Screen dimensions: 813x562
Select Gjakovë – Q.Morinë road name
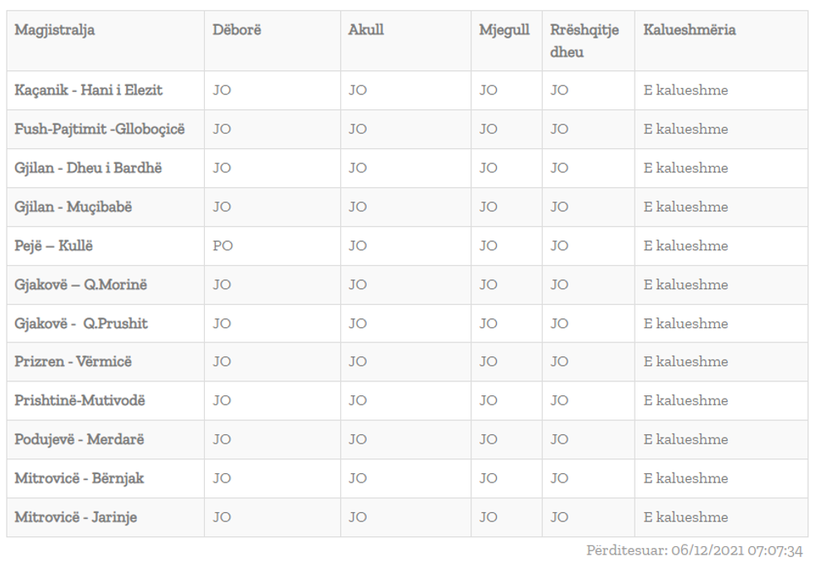click(x=80, y=285)
